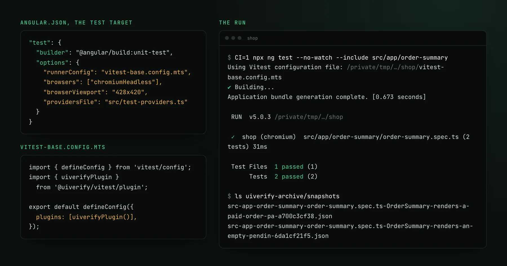
Task: Click the '[0.673 seconds]' timing
Action: (x=399, y=97)
